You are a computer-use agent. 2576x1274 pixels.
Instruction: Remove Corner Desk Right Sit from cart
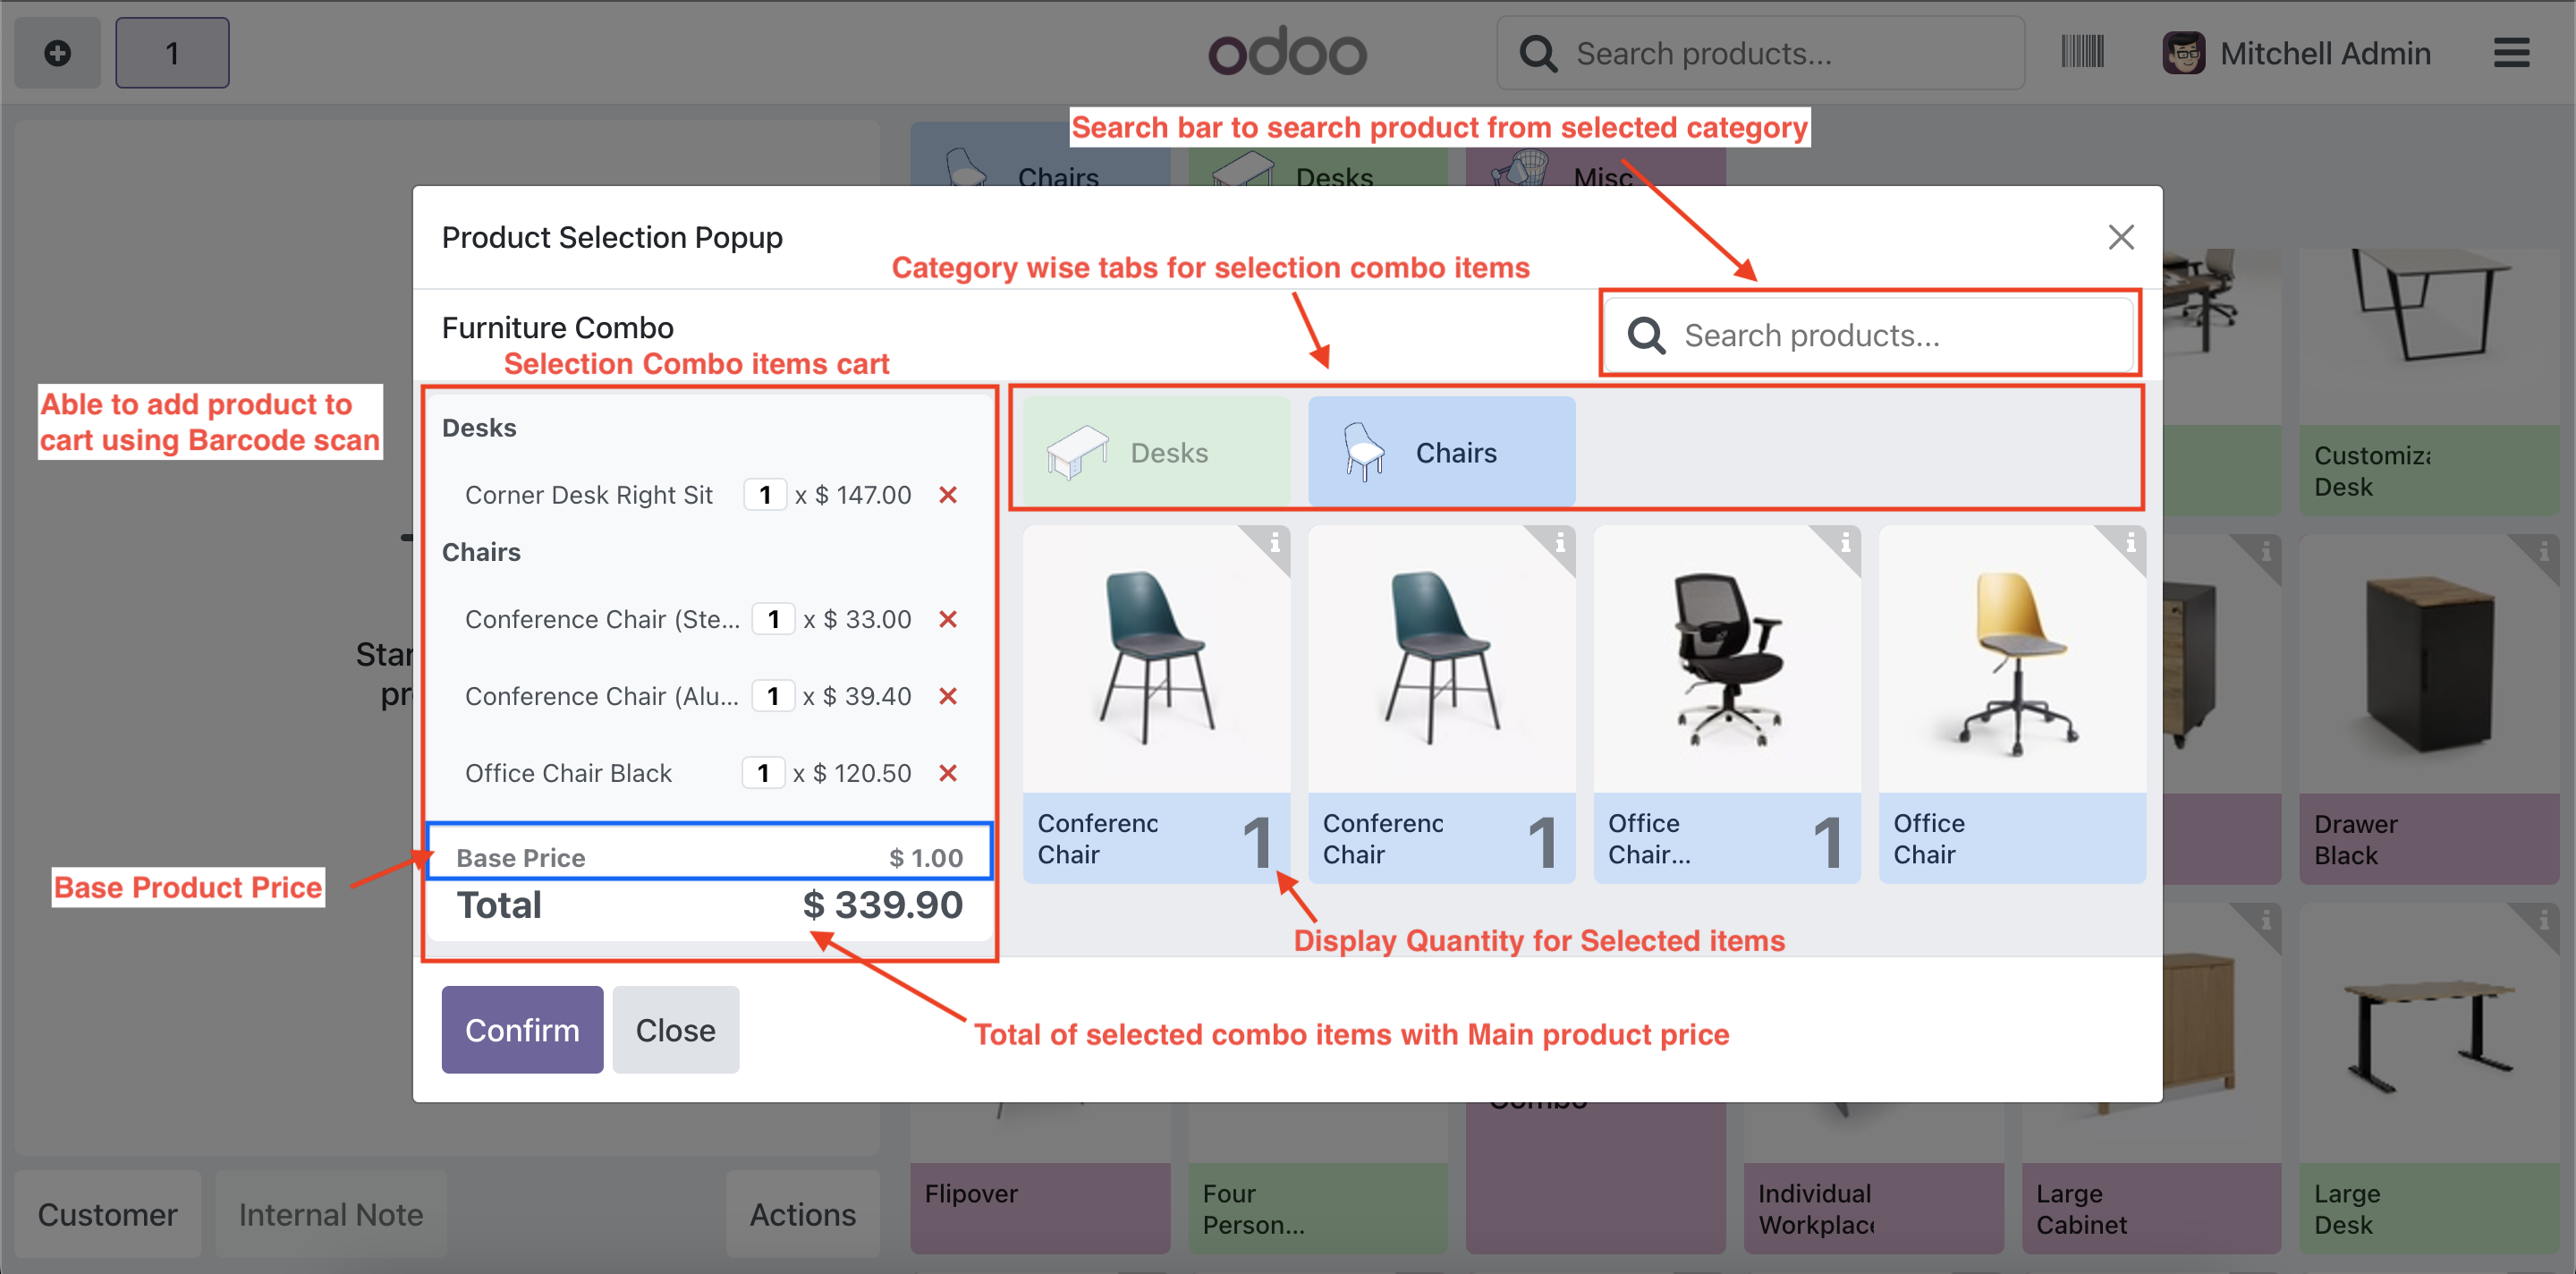(948, 494)
